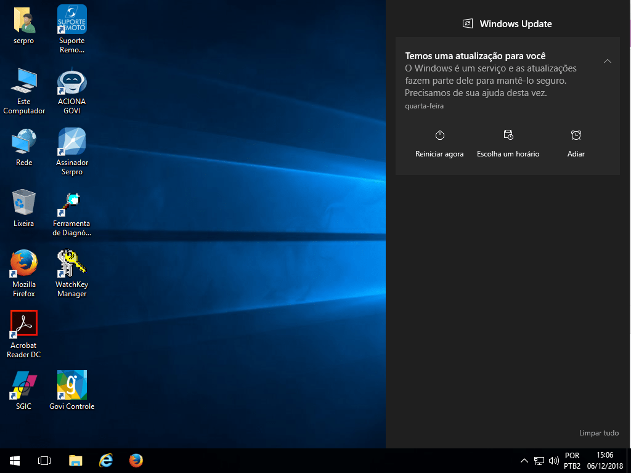
Task: Open the ACIONA GOVI robot icon
Action: 72,81
